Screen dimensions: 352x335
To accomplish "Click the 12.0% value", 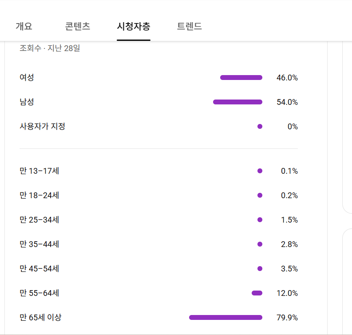I will (x=287, y=293).
